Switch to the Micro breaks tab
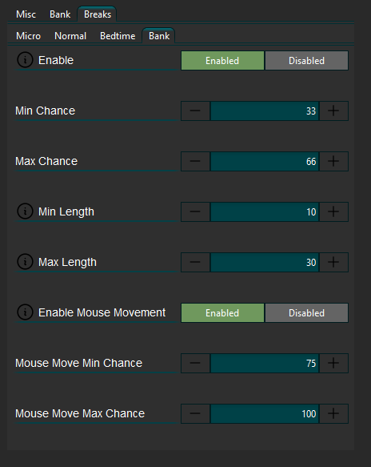This screenshot has width=371, height=467. pyautogui.click(x=28, y=36)
